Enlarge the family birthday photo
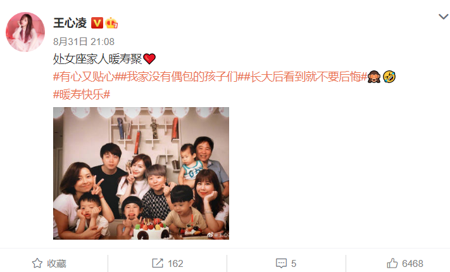The height and width of the screenshot is (272, 450). (141, 173)
